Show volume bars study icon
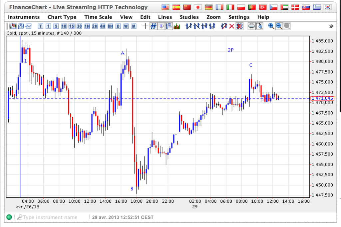Screen dimensions: 341x227 click(177, 26)
